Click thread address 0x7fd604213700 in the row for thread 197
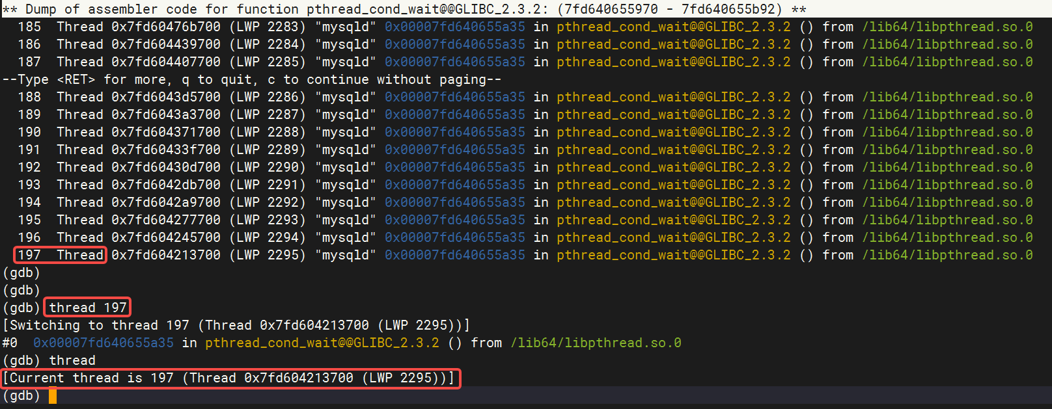This screenshot has width=1052, height=409. (166, 255)
